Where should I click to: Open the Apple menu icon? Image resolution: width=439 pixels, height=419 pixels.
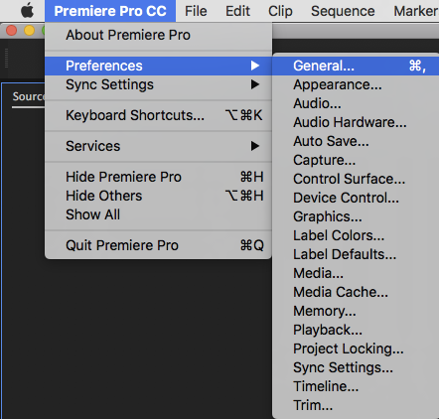[x=27, y=11]
